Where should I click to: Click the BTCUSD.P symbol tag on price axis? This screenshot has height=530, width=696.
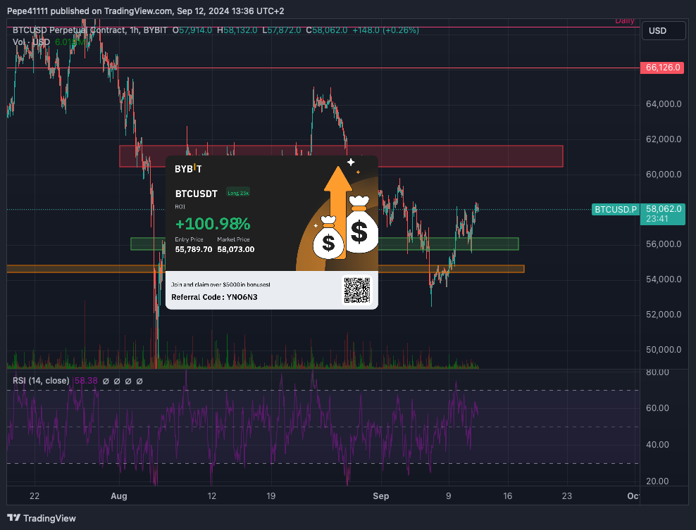tap(615, 209)
